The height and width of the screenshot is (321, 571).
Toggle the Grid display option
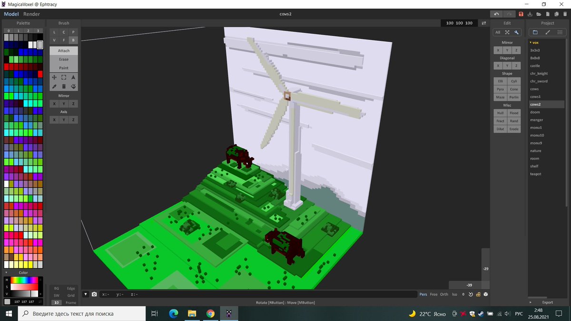71,295
